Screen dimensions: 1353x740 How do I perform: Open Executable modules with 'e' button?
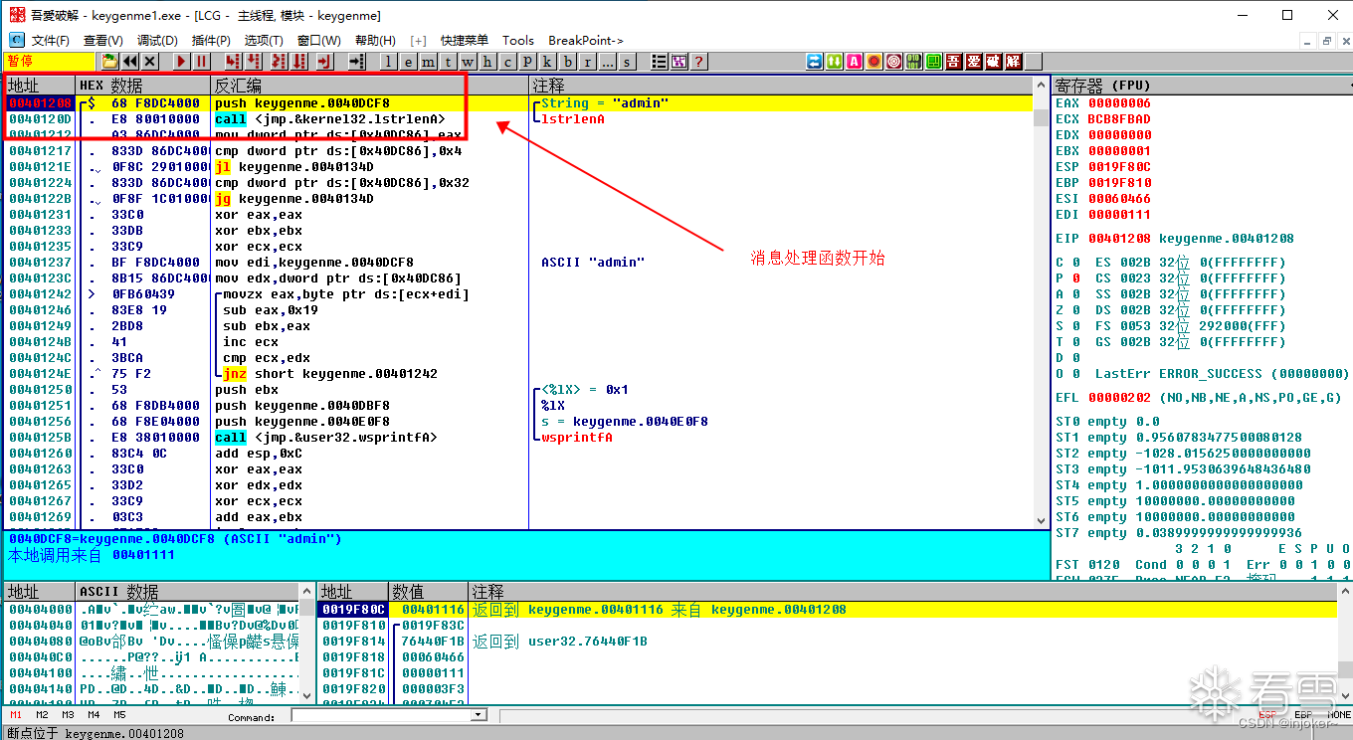pyautogui.click(x=407, y=62)
